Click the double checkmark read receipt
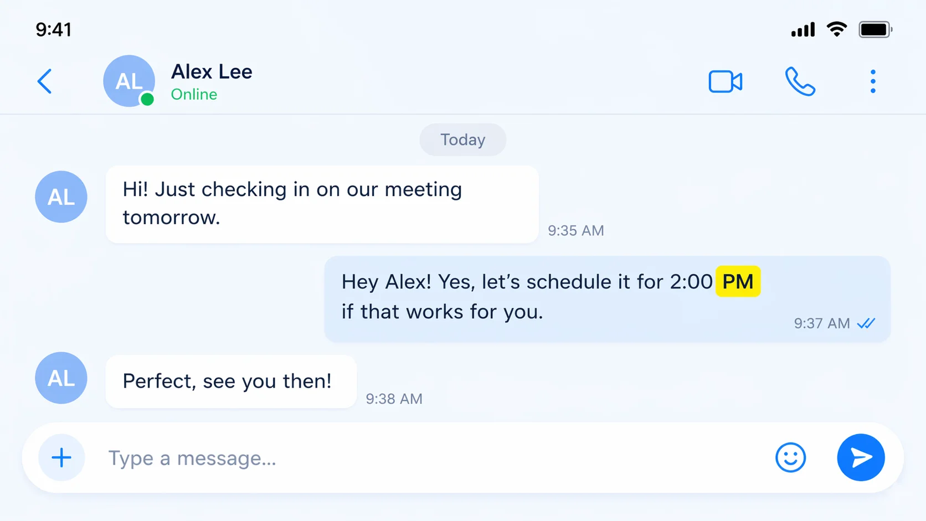The width and height of the screenshot is (926, 521). pyautogui.click(x=867, y=323)
